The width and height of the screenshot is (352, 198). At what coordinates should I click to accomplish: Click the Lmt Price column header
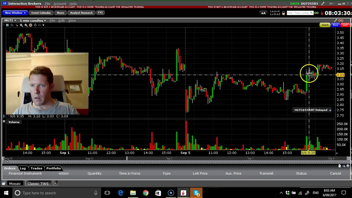[x=200, y=173]
